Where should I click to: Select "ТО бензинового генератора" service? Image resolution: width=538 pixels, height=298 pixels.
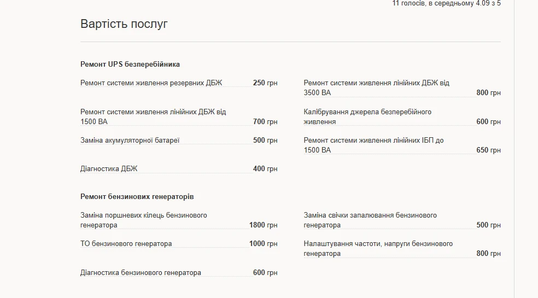point(126,244)
